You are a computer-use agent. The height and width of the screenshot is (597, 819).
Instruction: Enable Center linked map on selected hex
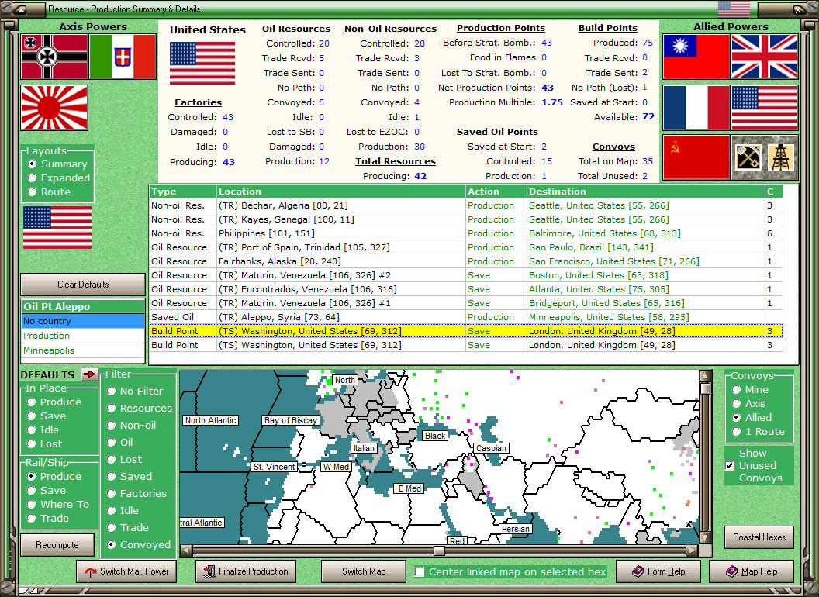tap(419, 572)
